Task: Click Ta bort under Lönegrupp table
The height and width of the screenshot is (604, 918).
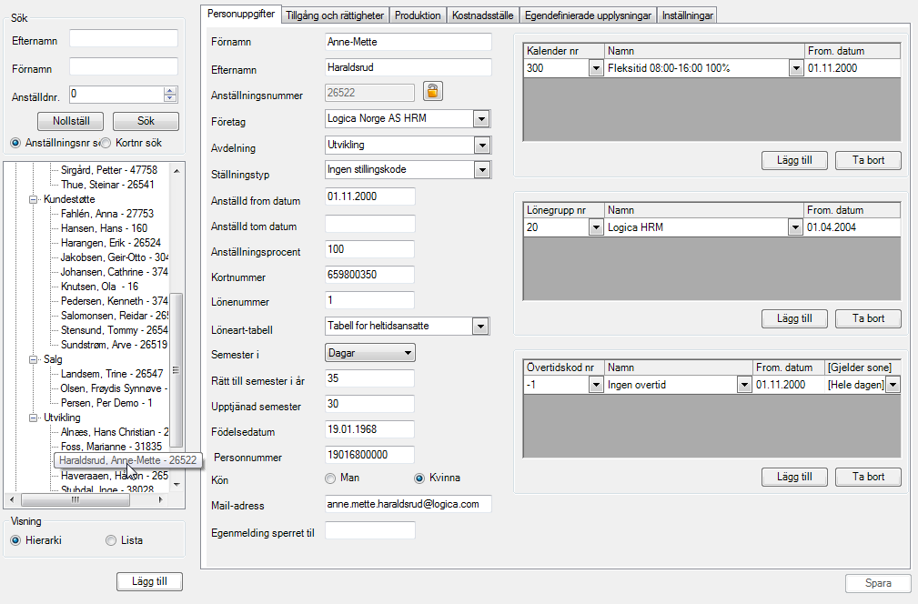Action: (868, 318)
